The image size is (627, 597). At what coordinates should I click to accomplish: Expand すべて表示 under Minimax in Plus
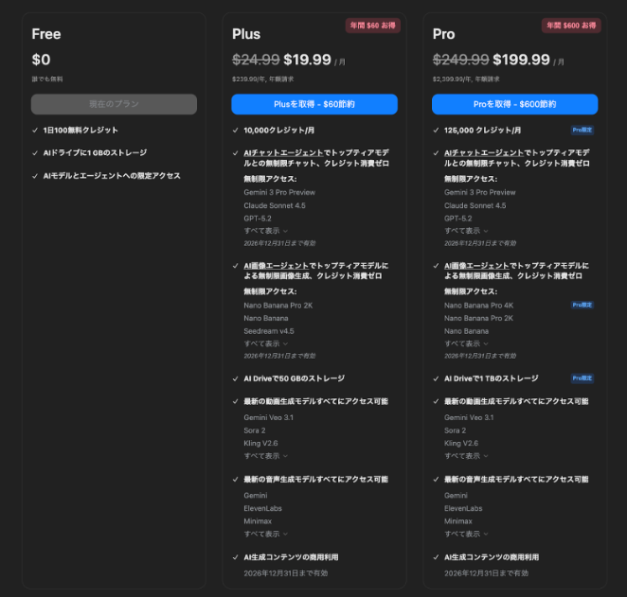click(266, 534)
